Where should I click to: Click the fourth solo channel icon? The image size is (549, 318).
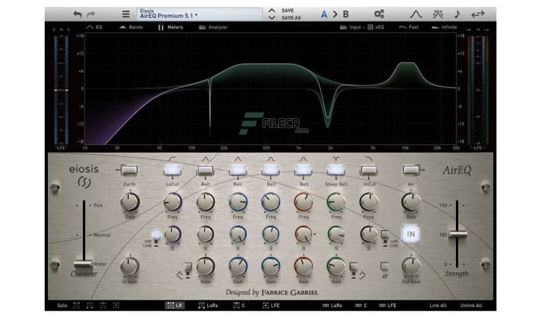coord(116,306)
